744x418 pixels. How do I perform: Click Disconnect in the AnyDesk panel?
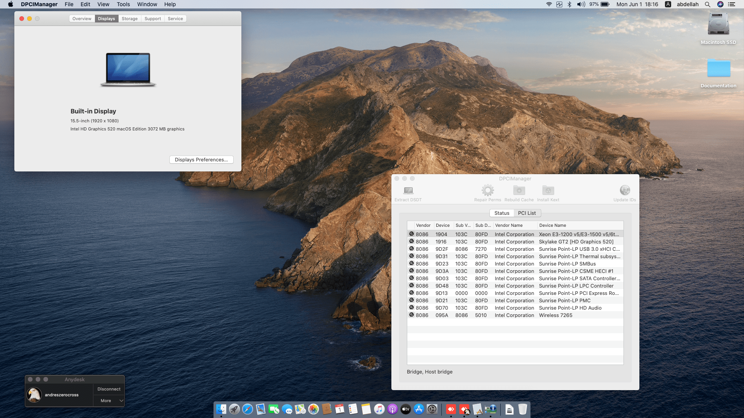[109, 389]
